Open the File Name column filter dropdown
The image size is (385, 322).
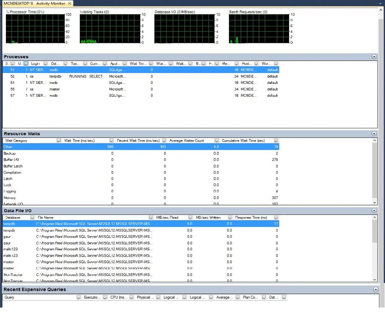coord(151,218)
